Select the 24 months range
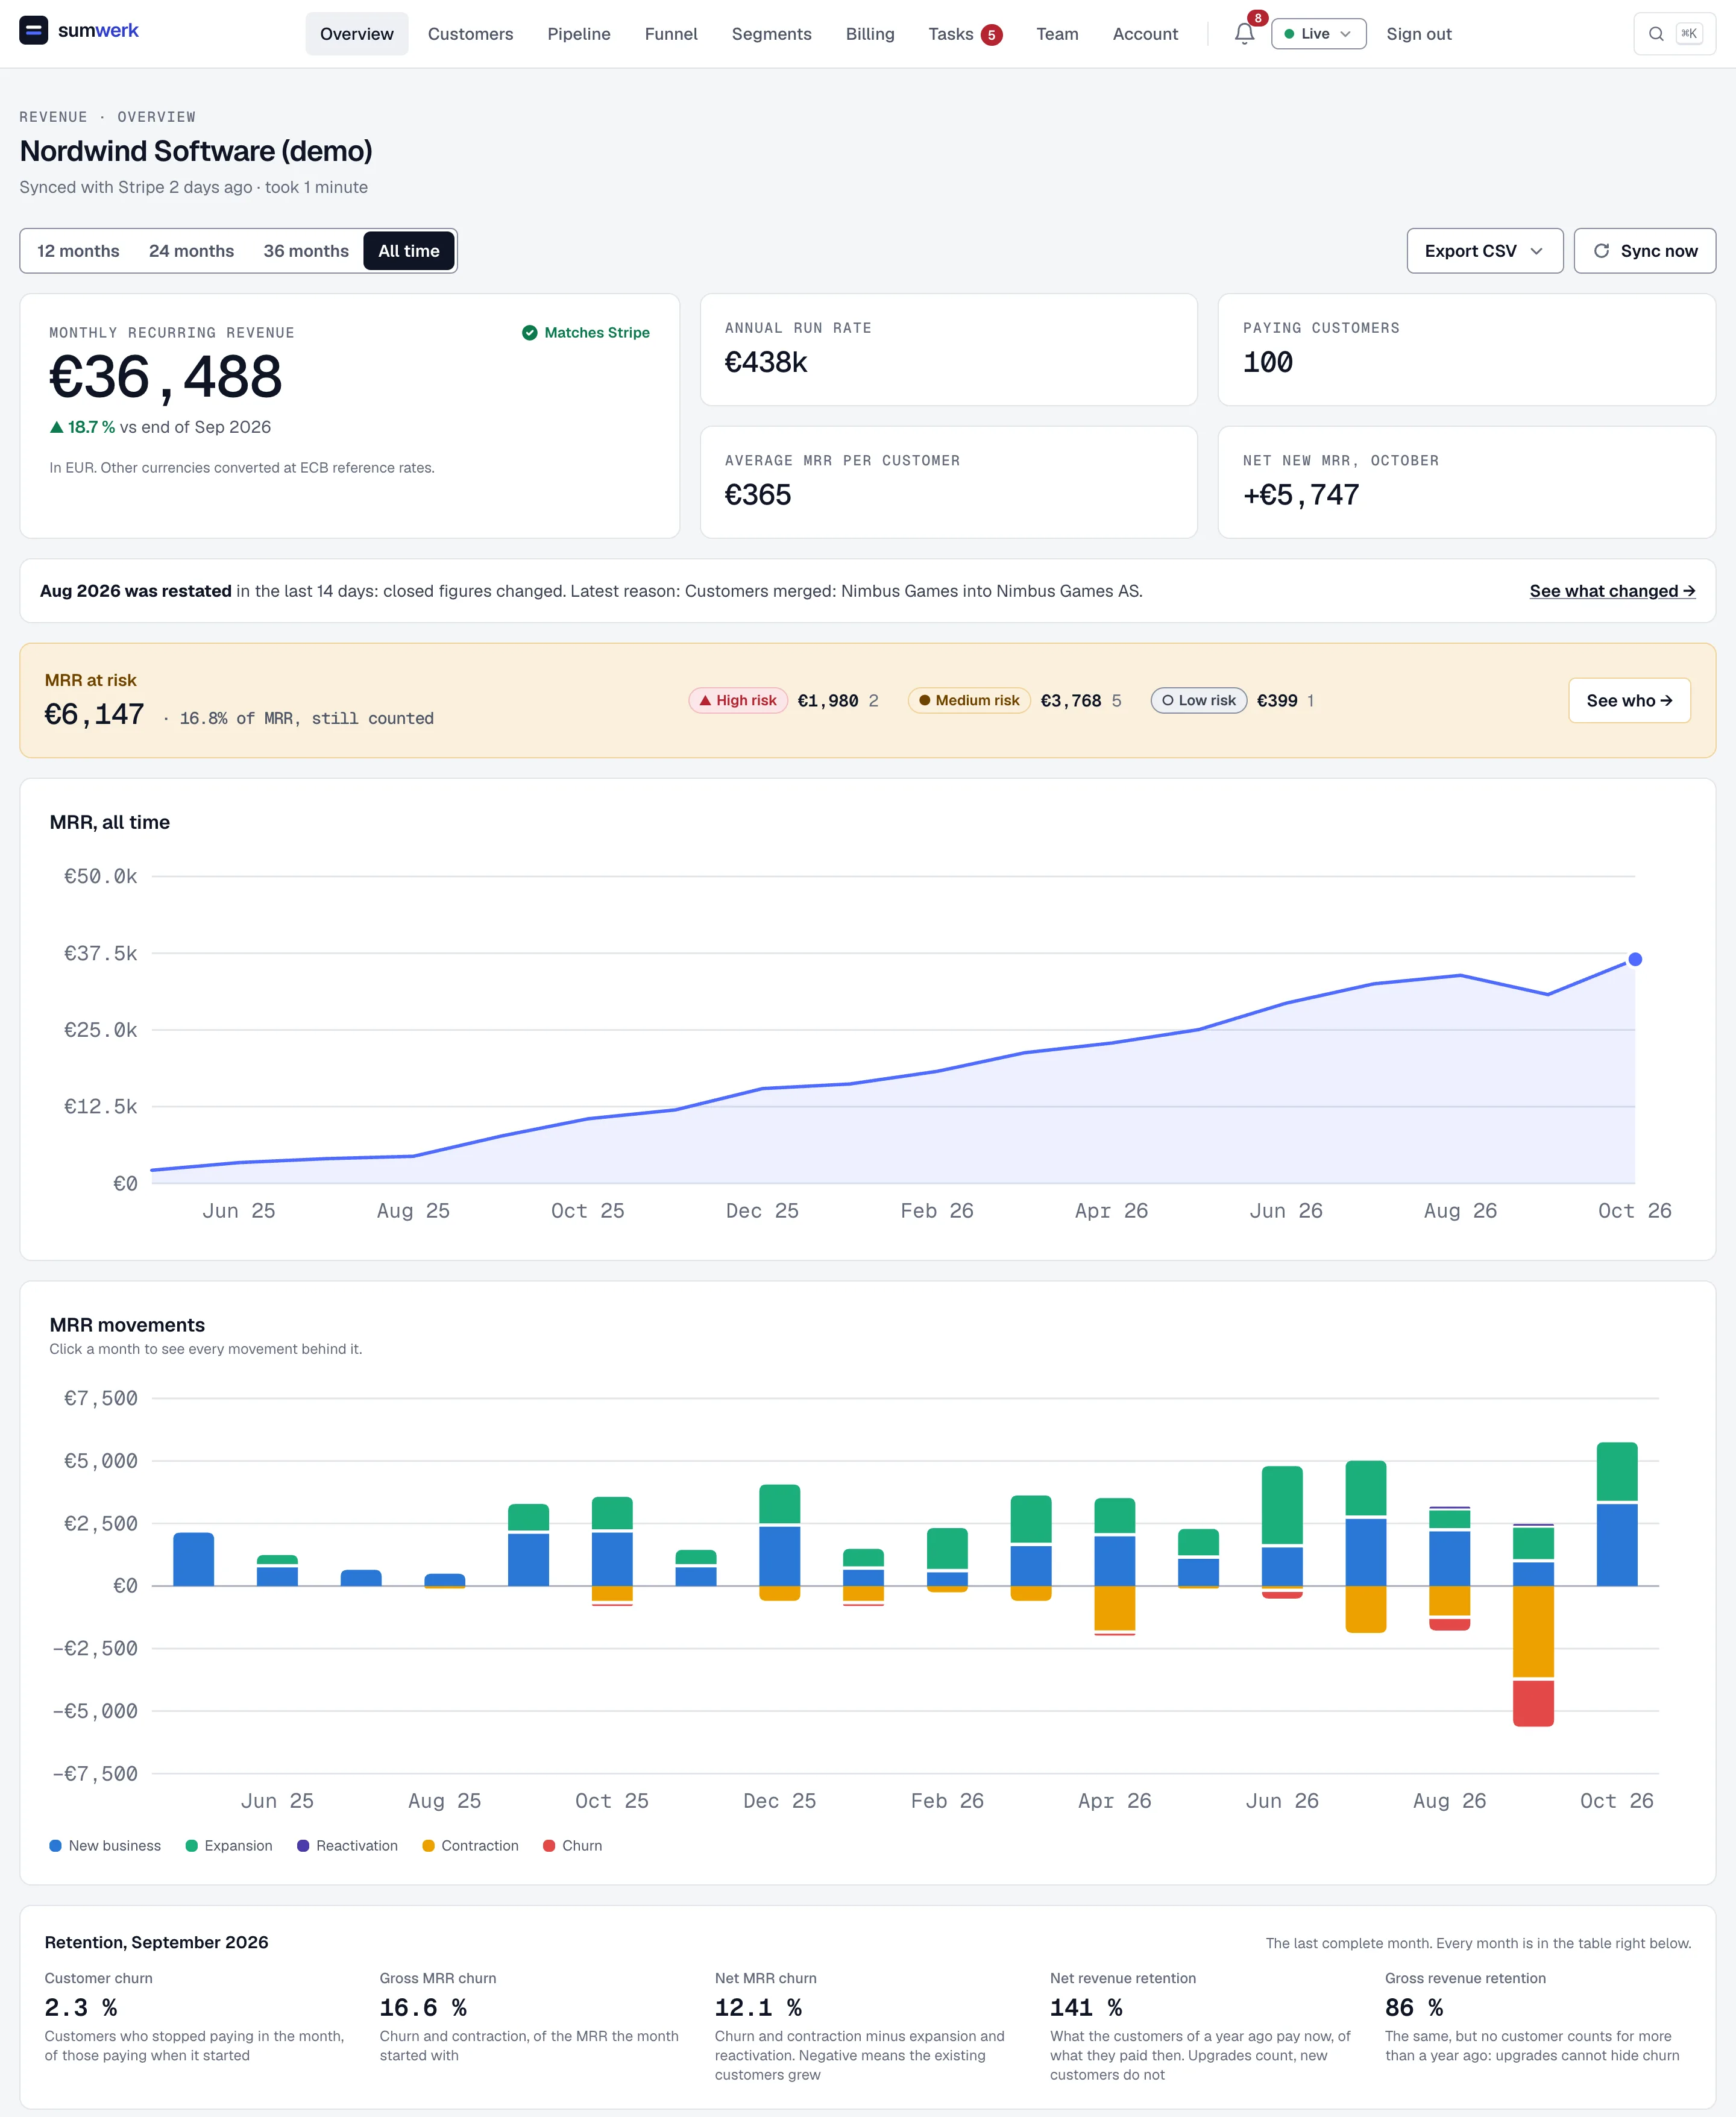 tap(191, 251)
